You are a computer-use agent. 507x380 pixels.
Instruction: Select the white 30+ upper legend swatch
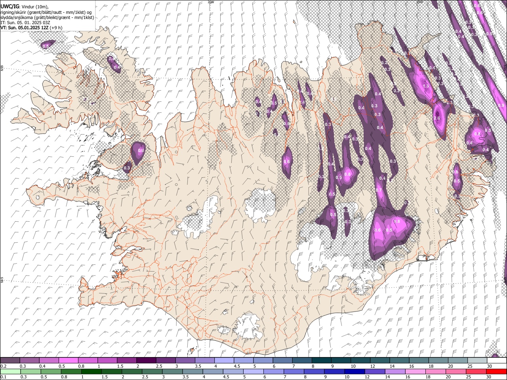pos(497,361)
